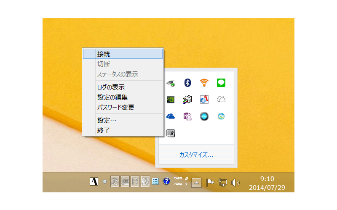Click the green LINE chat icon

tap(221, 83)
